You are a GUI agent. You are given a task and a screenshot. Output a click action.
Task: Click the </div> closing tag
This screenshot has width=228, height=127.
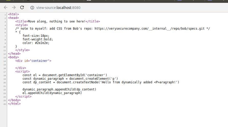point(21,68)
